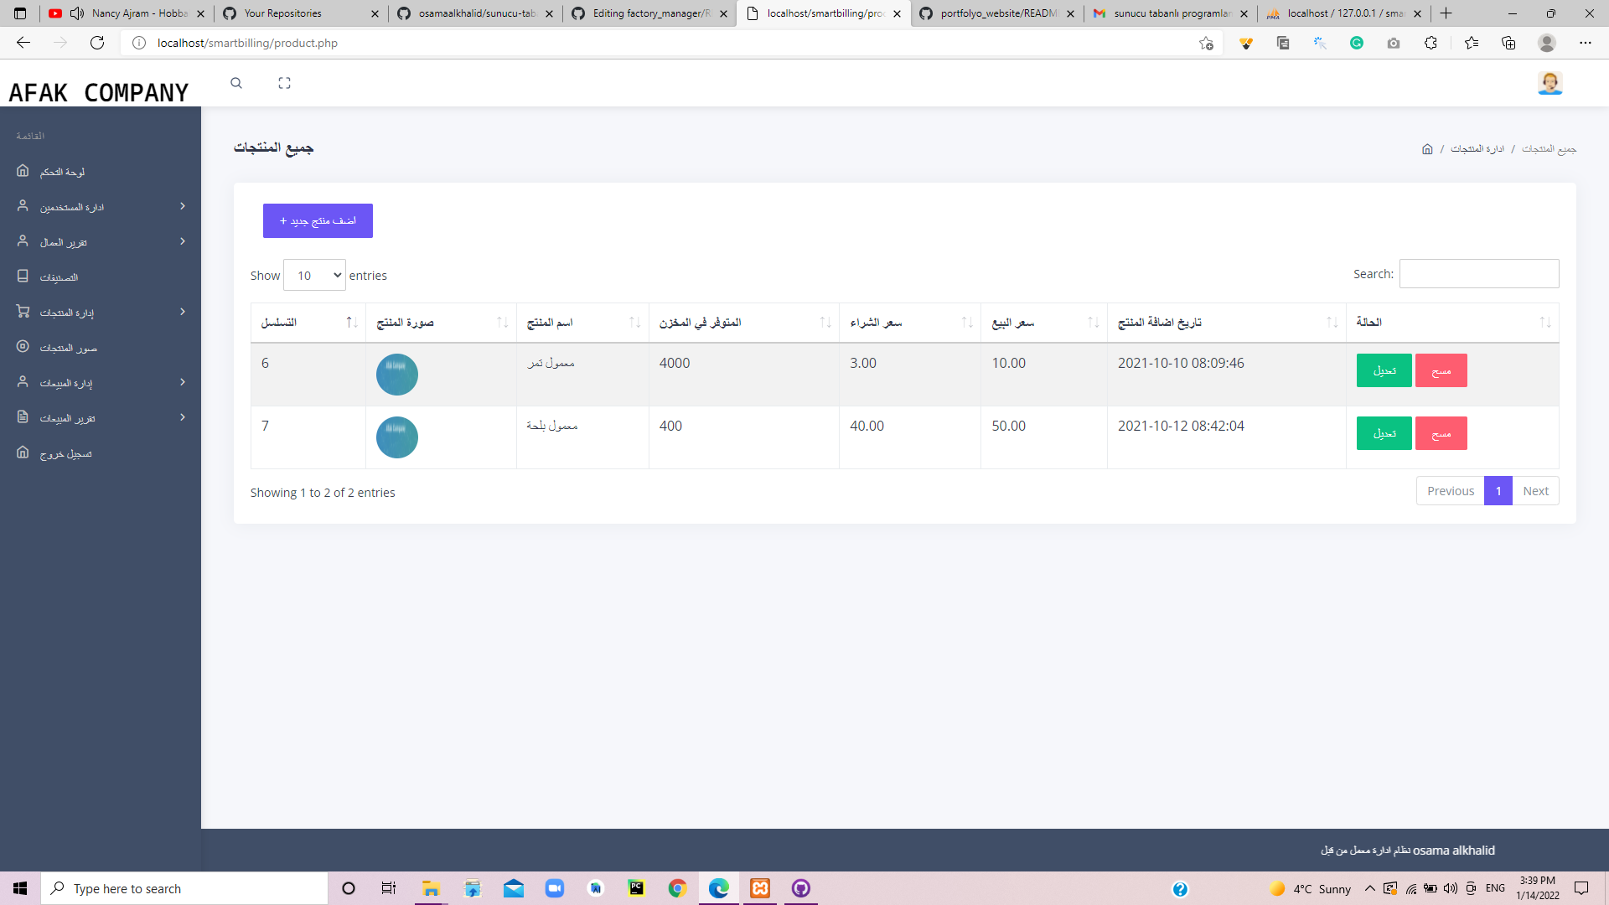Image resolution: width=1609 pixels, height=905 pixels.
Task: Click the اضف منتج جديد button
Action: click(x=318, y=220)
